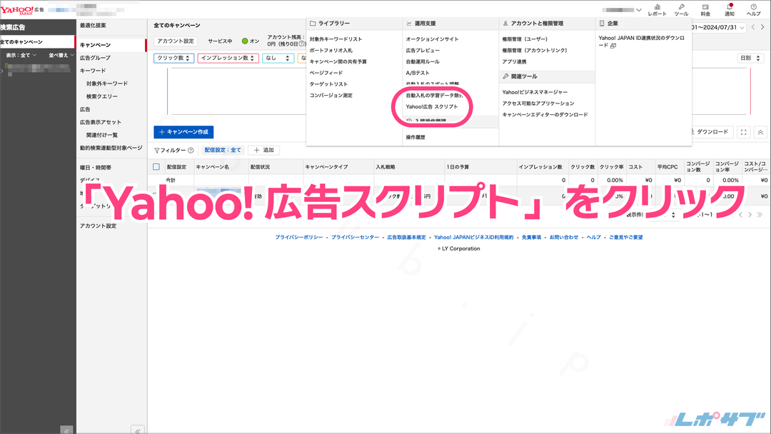The width and height of the screenshot is (771, 434).
Task: Open お問い合わせ footer link
Action: point(563,238)
